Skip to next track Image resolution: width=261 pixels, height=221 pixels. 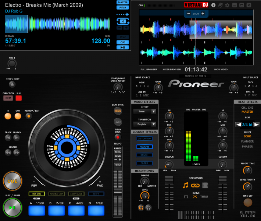pos(17,138)
